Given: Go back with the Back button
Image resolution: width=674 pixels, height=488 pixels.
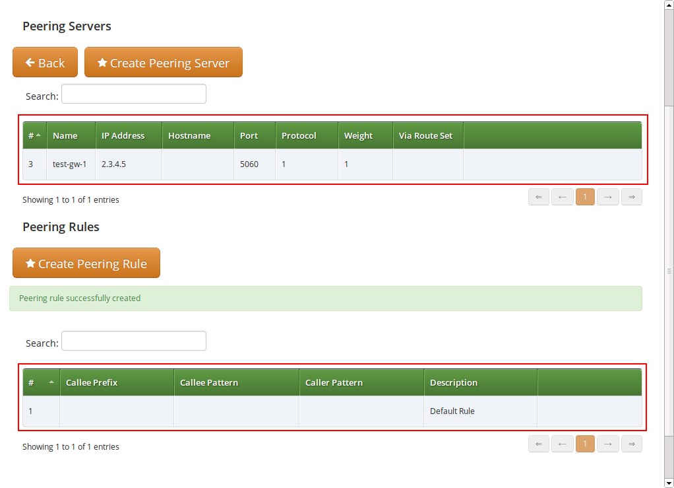Looking at the screenshot, I should [45, 62].
